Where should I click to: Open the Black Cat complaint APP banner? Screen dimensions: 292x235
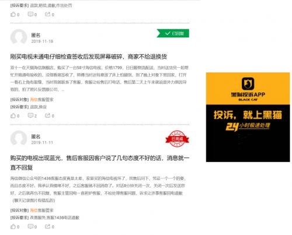click(x=248, y=117)
